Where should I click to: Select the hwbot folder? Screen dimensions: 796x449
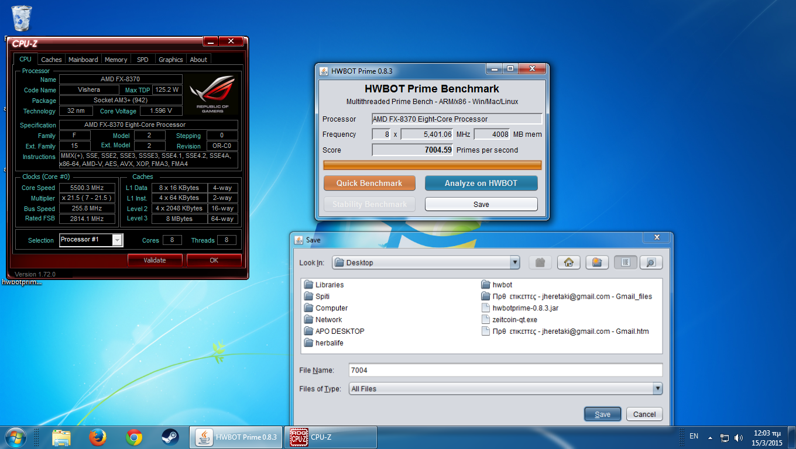[x=496, y=285]
